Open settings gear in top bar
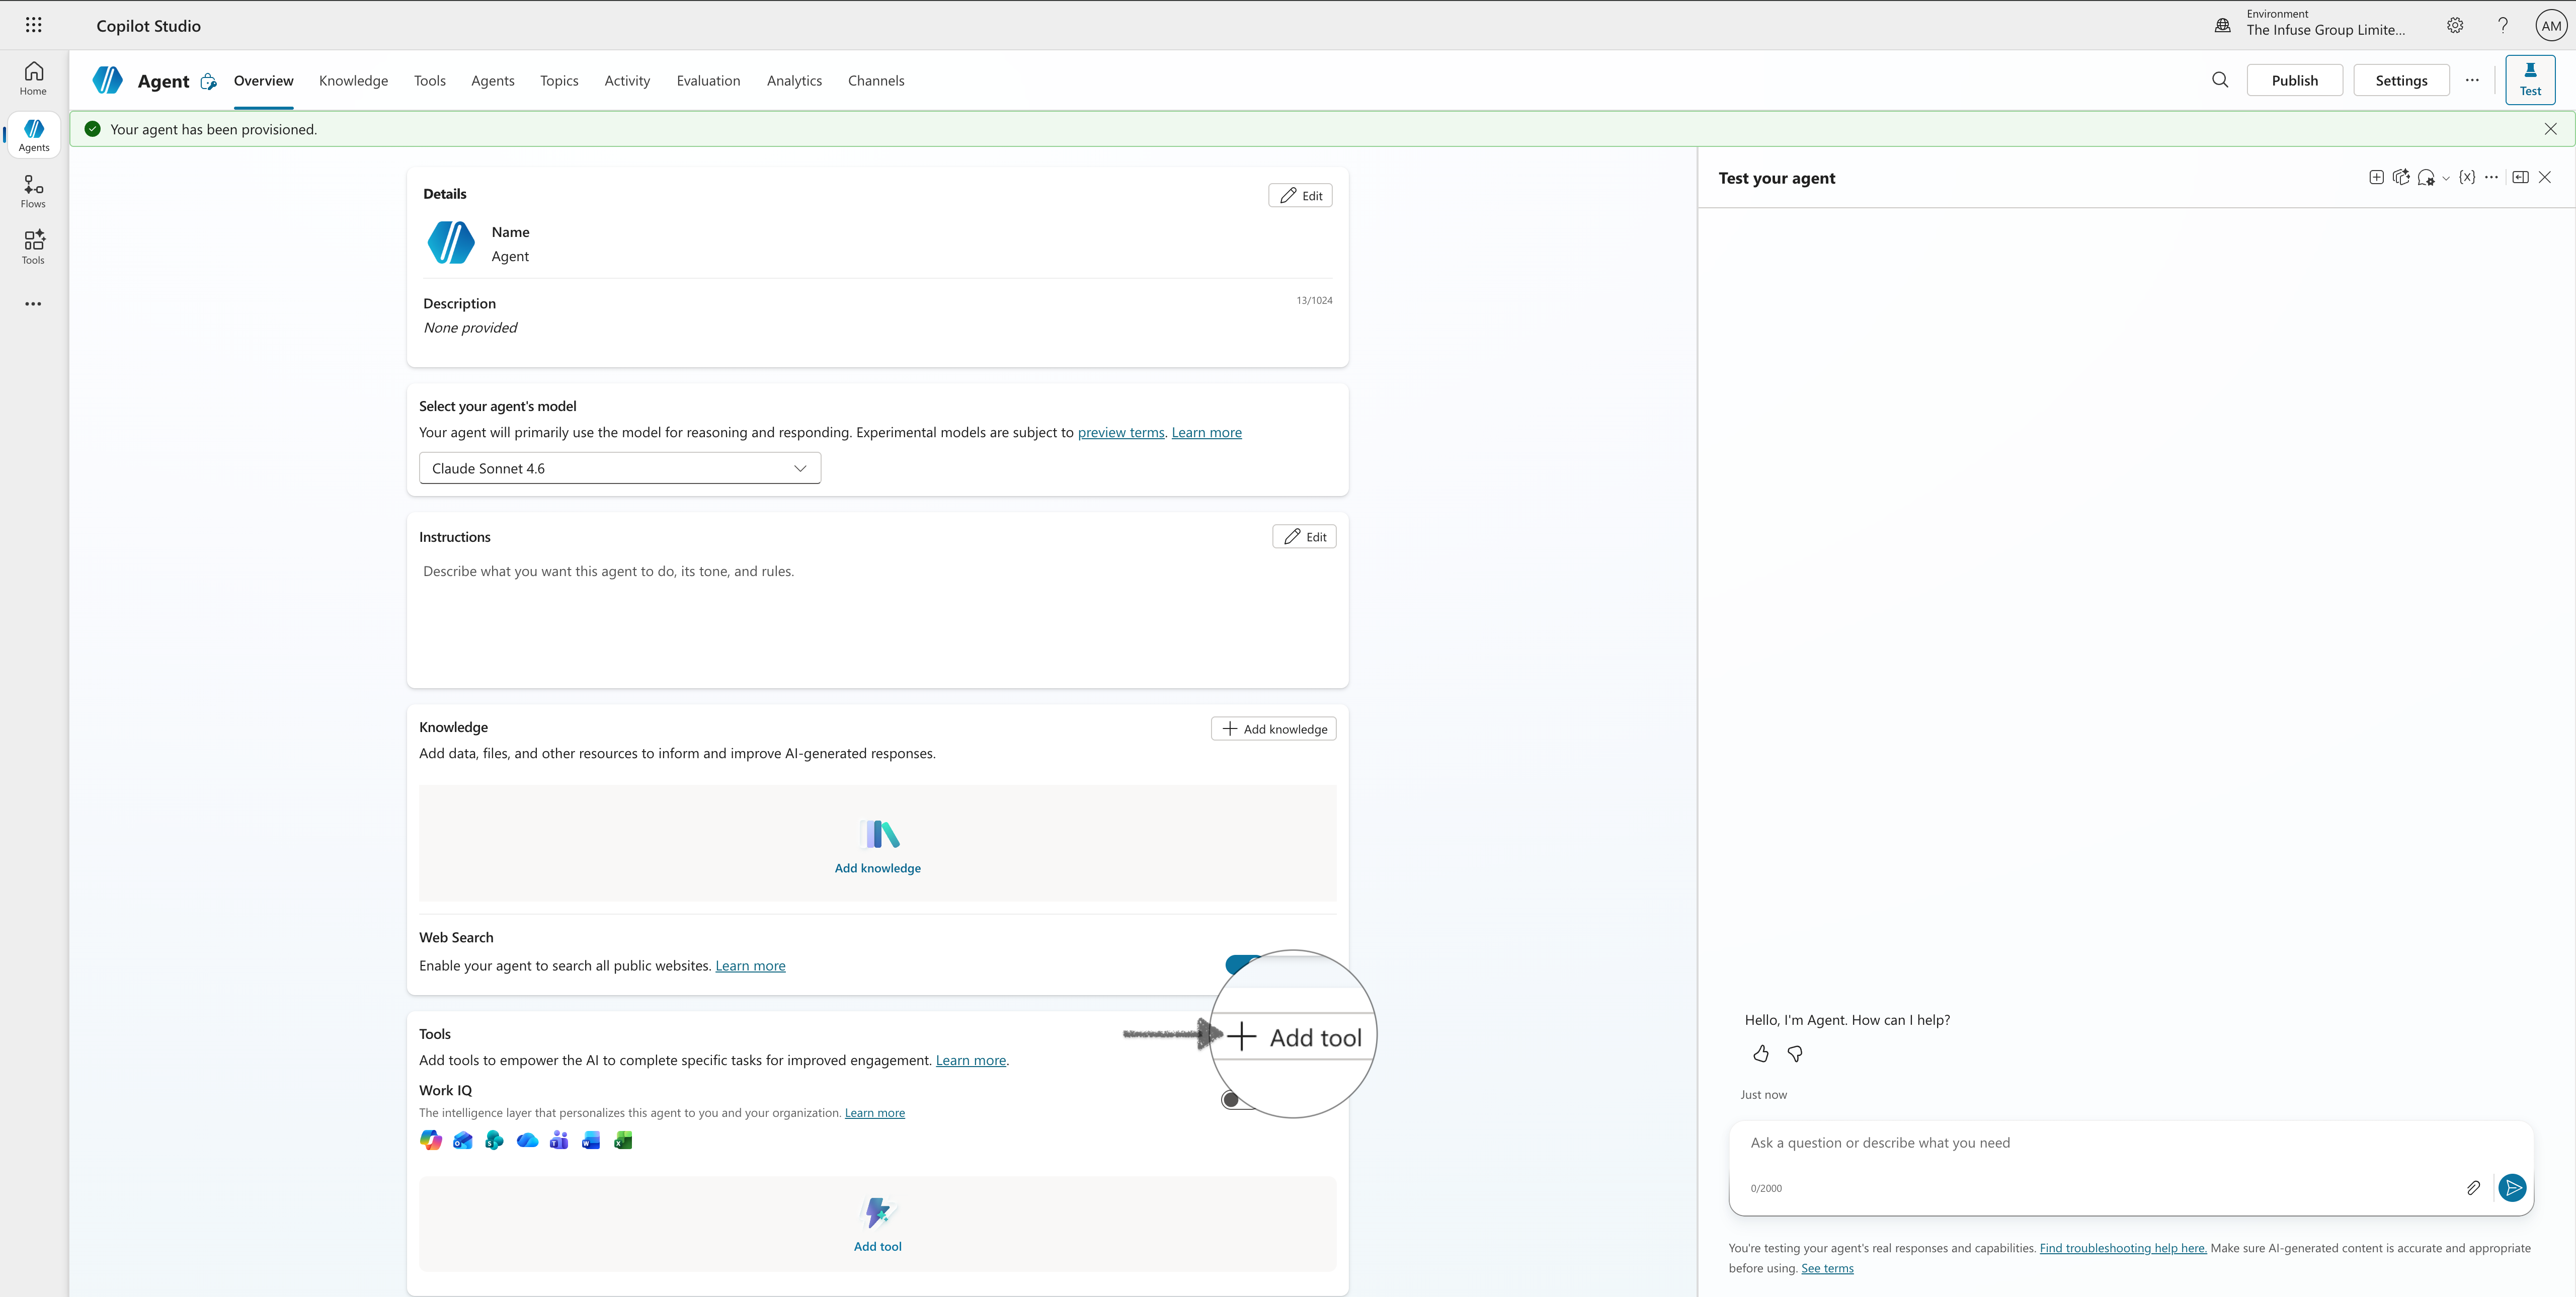Image resolution: width=2576 pixels, height=1297 pixels. 2455,25
